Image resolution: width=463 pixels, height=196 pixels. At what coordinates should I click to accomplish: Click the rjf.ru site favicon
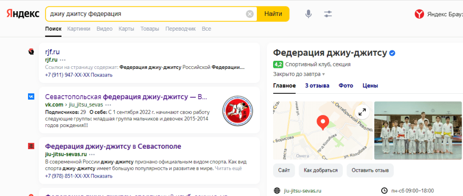31,52
